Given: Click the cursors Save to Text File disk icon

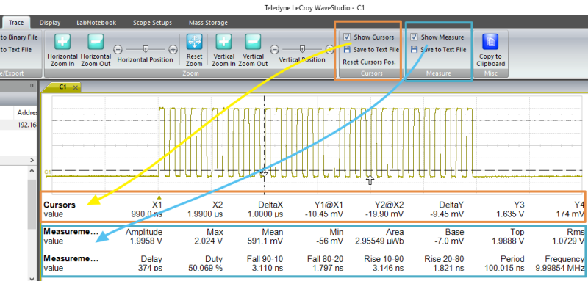Looking at the screenshot, I should [347, 49].
